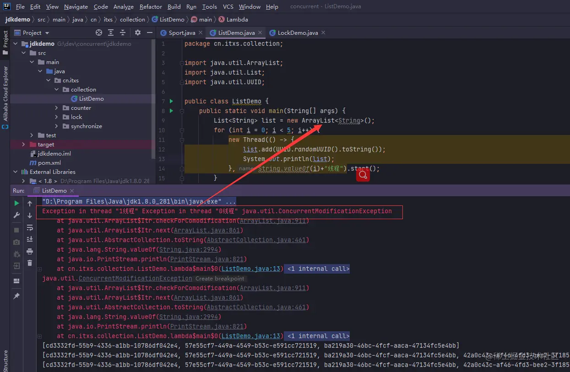The width and height of the screenshot is (570, 372).
Task: Expand first folded internal call in console
Action: click(x=40, y=269)
